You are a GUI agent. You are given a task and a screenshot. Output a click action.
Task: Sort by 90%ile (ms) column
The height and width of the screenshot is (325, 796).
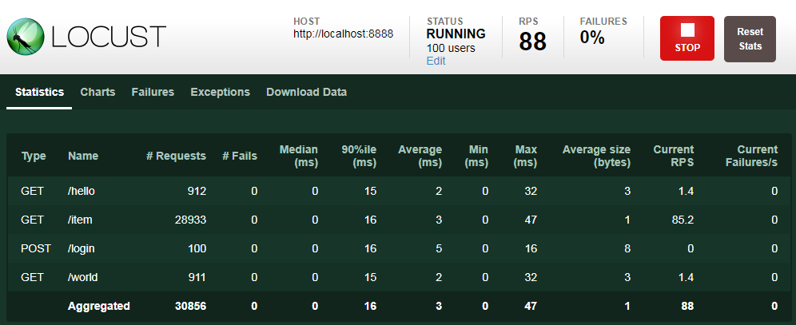click(360, 157)
